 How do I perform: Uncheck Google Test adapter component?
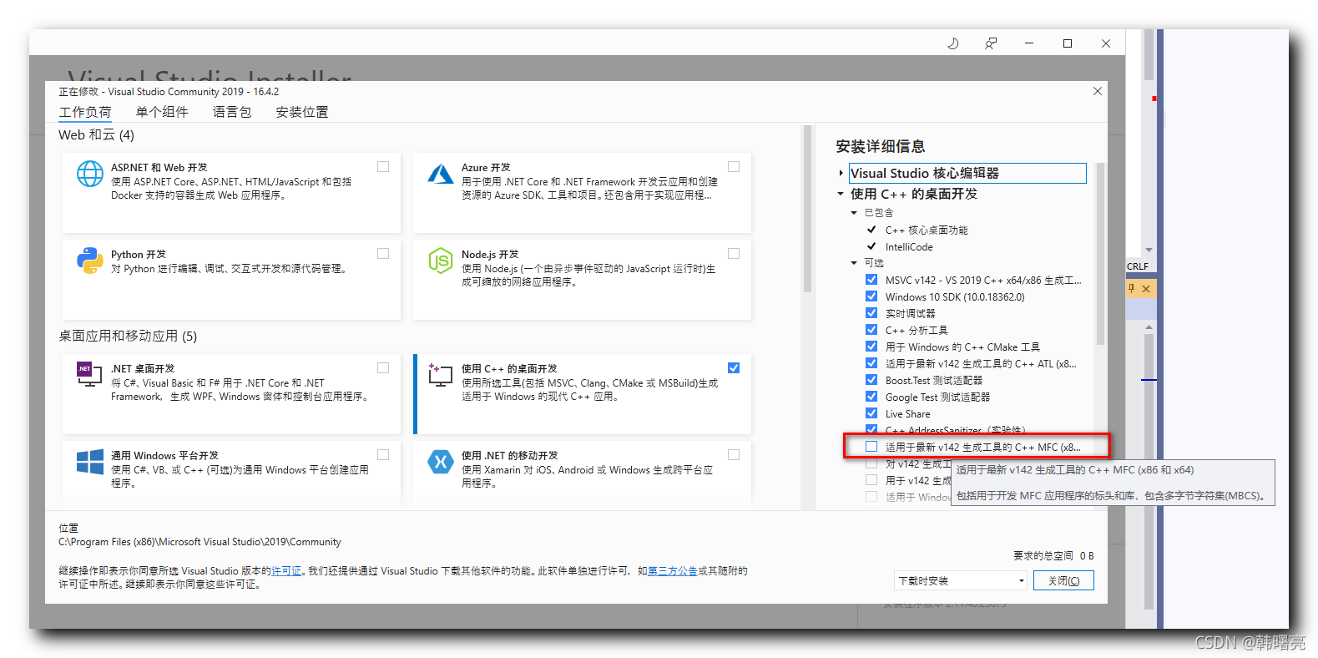(871, 397)
